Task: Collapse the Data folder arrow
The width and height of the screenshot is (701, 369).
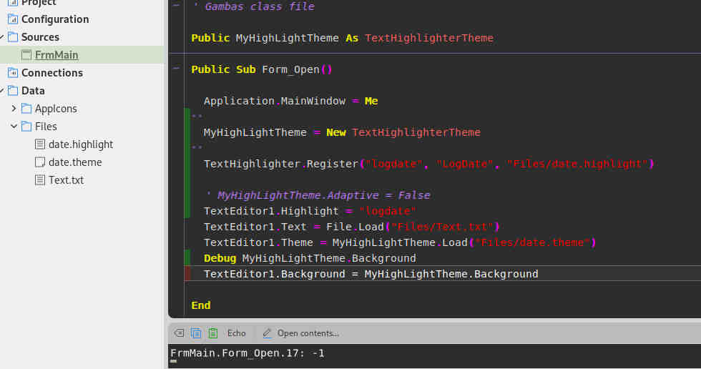Action: 2,91
